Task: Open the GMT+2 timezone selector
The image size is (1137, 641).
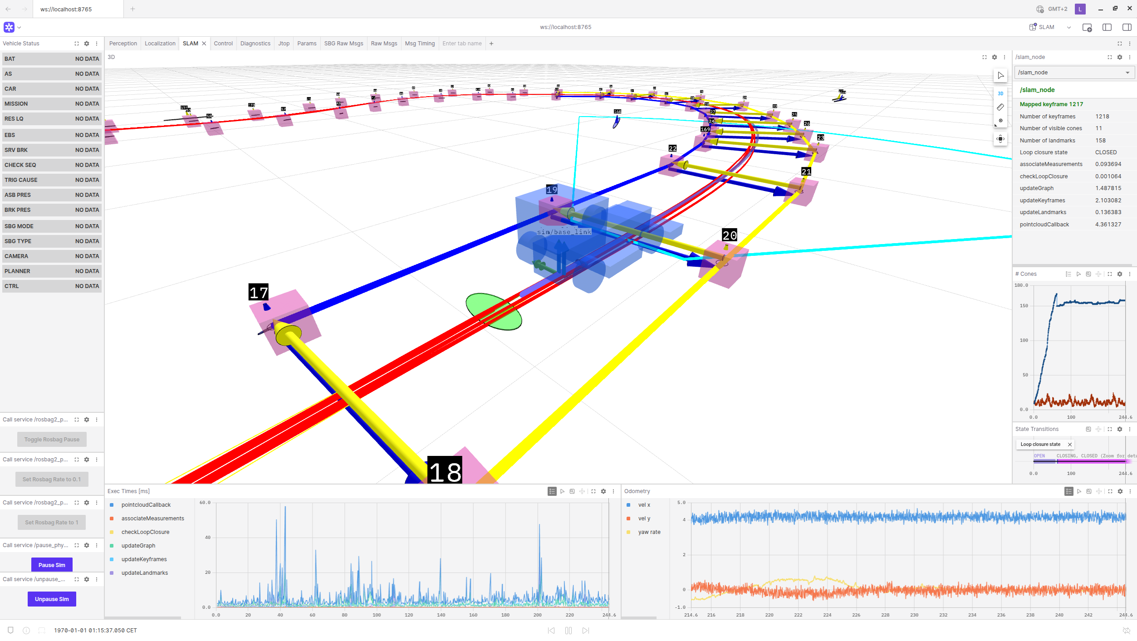Action: coord(1052,9)
